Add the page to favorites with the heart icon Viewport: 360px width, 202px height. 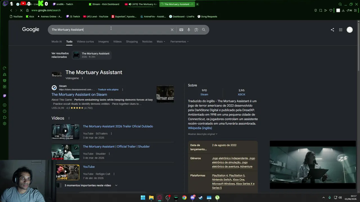click(x=331, y=10)
